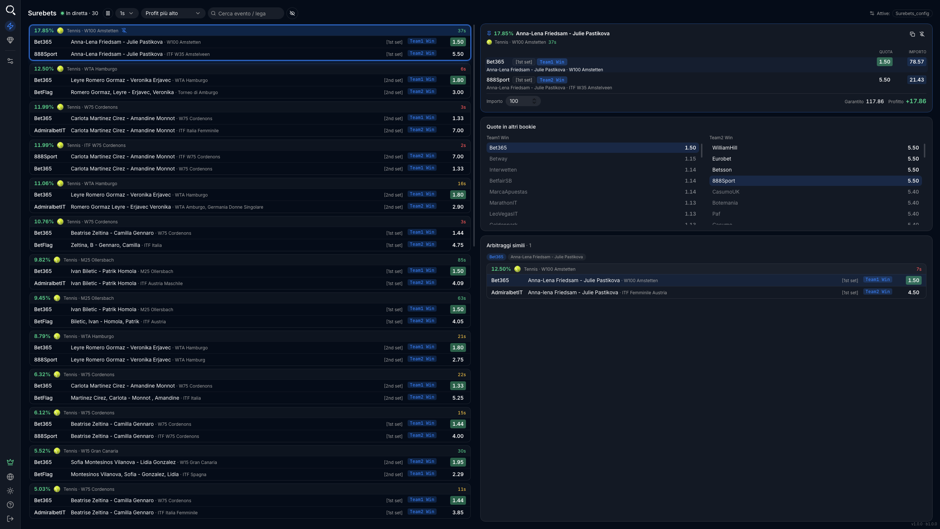
Task: Click the Surebets_config active filter chip
Action: 912,13
